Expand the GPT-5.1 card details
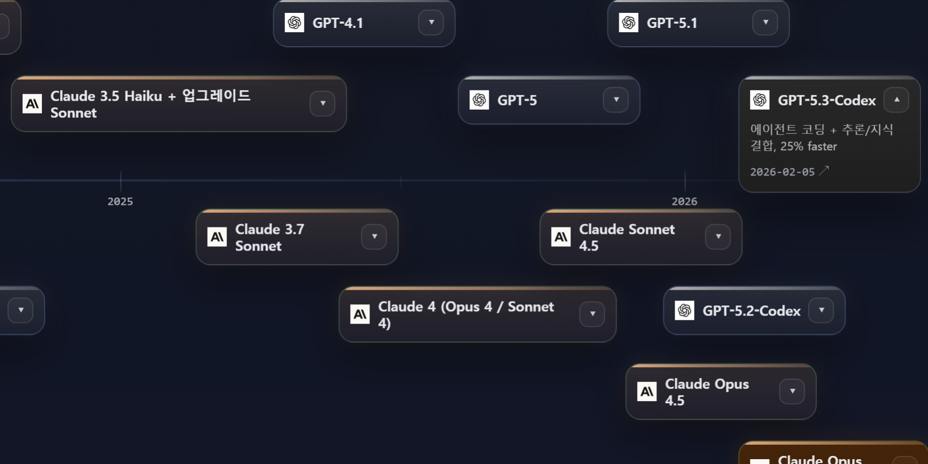The width and height of the screenshot is (928, 464). point(765,23)
